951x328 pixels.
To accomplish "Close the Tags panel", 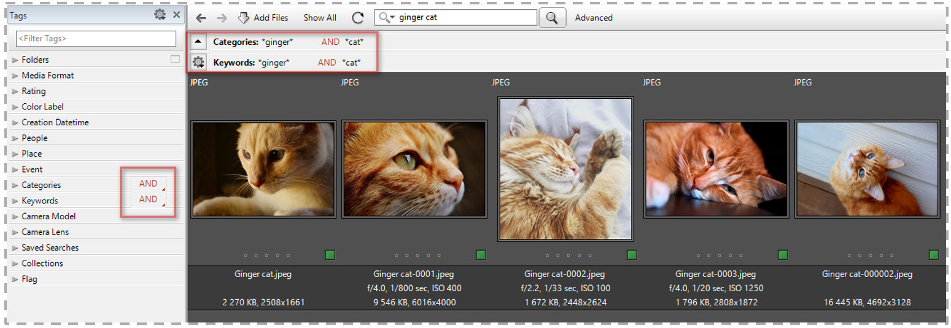I will [176, 15].
